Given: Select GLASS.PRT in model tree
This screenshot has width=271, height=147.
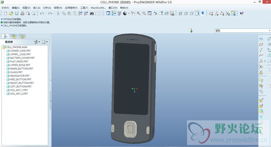Looking at the screenshot, I should click(16, 72).
